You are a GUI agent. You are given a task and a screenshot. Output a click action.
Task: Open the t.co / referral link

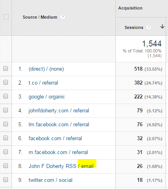coord(43,83)
